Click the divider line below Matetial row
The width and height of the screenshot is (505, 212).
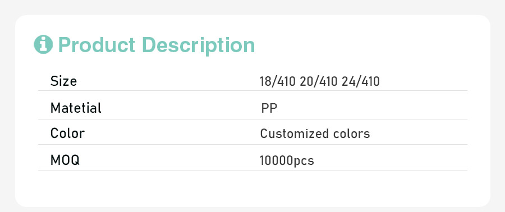252,119
